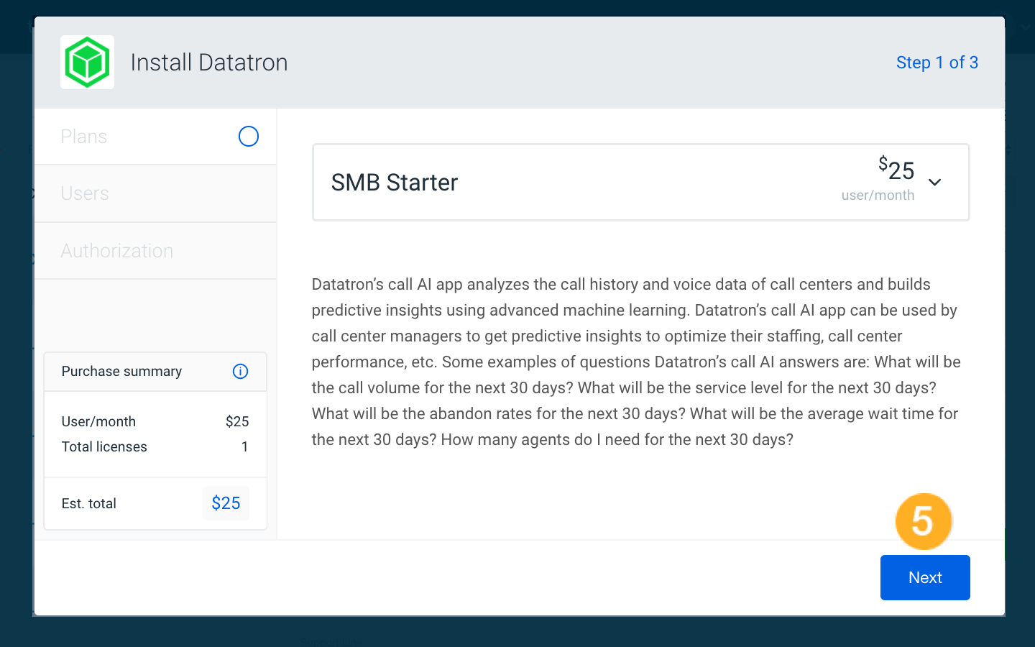This screenshot has height=647, width=1035.
Task: Click the Datatron green cube logo
Action: 87,63
